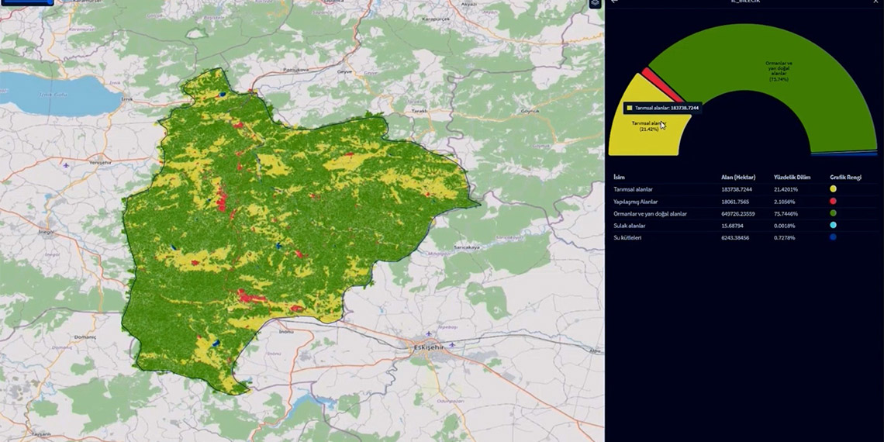This screenshot has height=442, width=884.
Task: Click the red Yapılaşmış Alanlar chart slice
Action: click(x=661, y=85)
